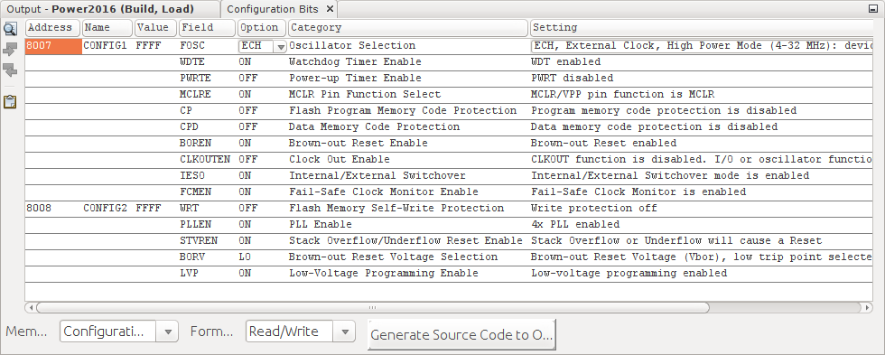Click the OFF option for CLKOUTEN

pos(247,160)
